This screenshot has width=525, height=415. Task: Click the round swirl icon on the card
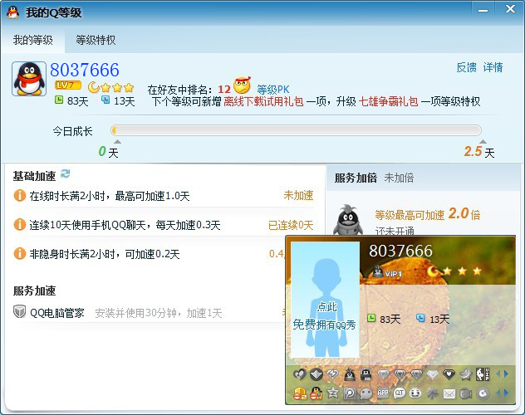point(483,393)
